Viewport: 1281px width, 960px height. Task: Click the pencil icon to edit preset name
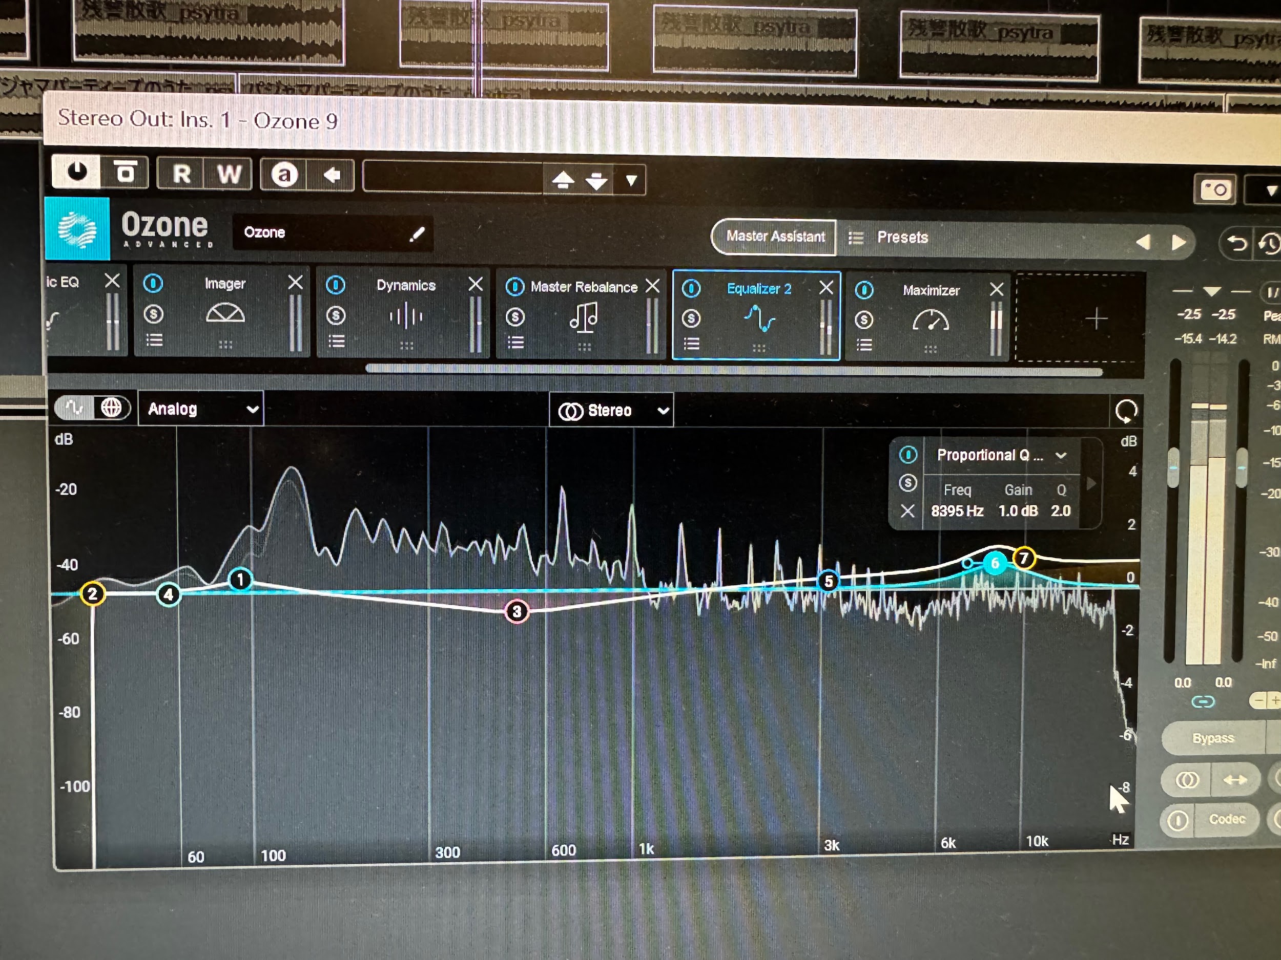pyautogui.click(x=417, y=234)
